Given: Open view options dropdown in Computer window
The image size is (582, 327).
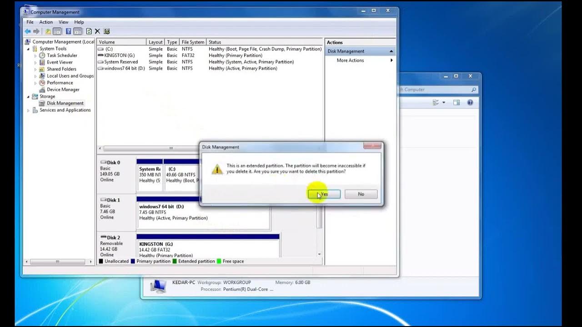Looking at the screenshot, I should [444, 103].
